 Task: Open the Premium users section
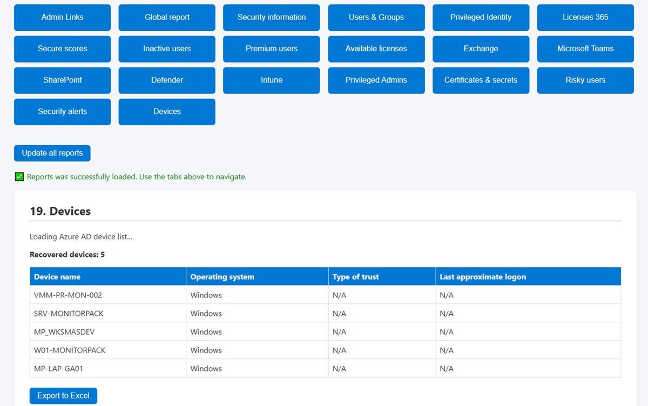[x=271, y=49]
